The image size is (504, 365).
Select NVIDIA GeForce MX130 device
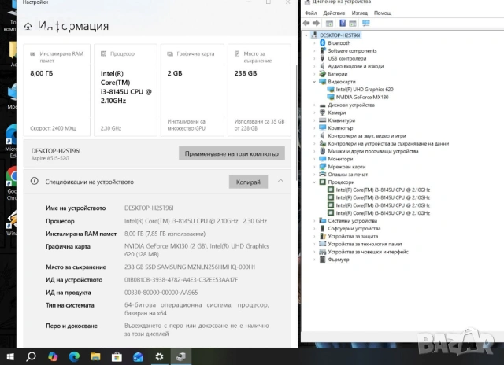tap(362, 98)
